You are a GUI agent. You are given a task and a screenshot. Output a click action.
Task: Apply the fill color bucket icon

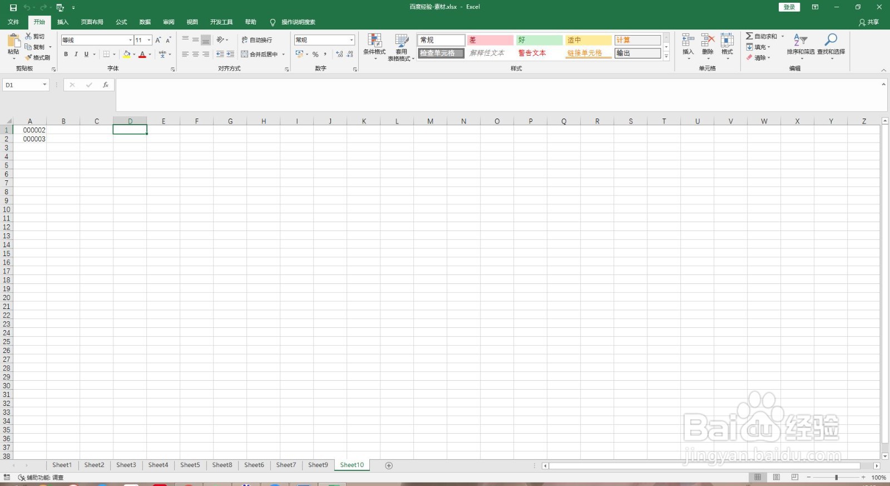pos(127,54)
